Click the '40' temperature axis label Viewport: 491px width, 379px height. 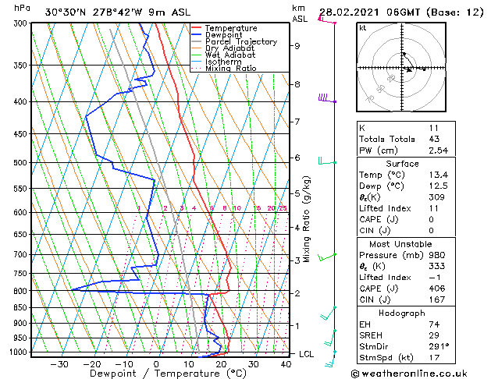pos(286,364)
